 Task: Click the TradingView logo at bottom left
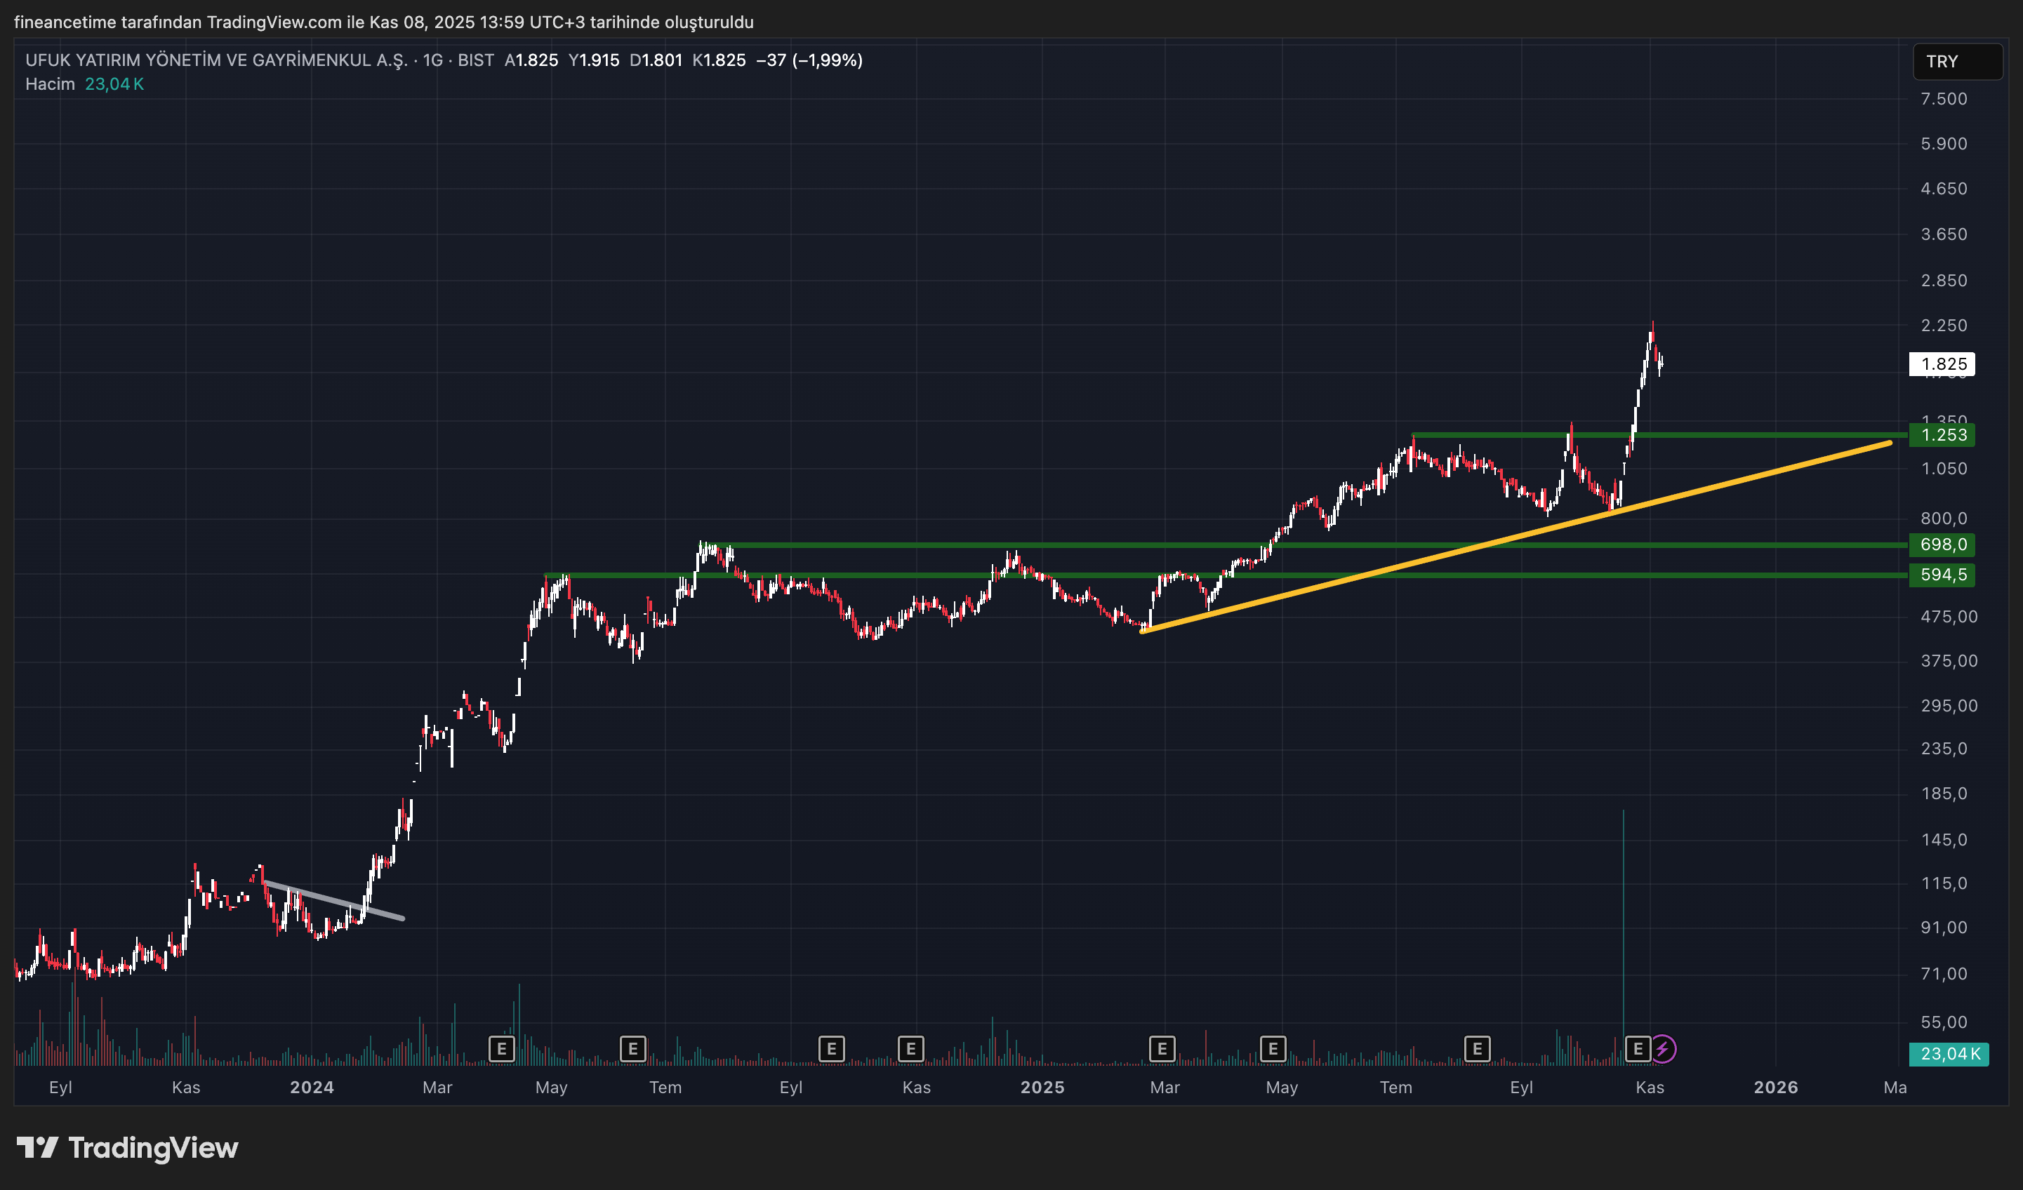coord(128,1149)
